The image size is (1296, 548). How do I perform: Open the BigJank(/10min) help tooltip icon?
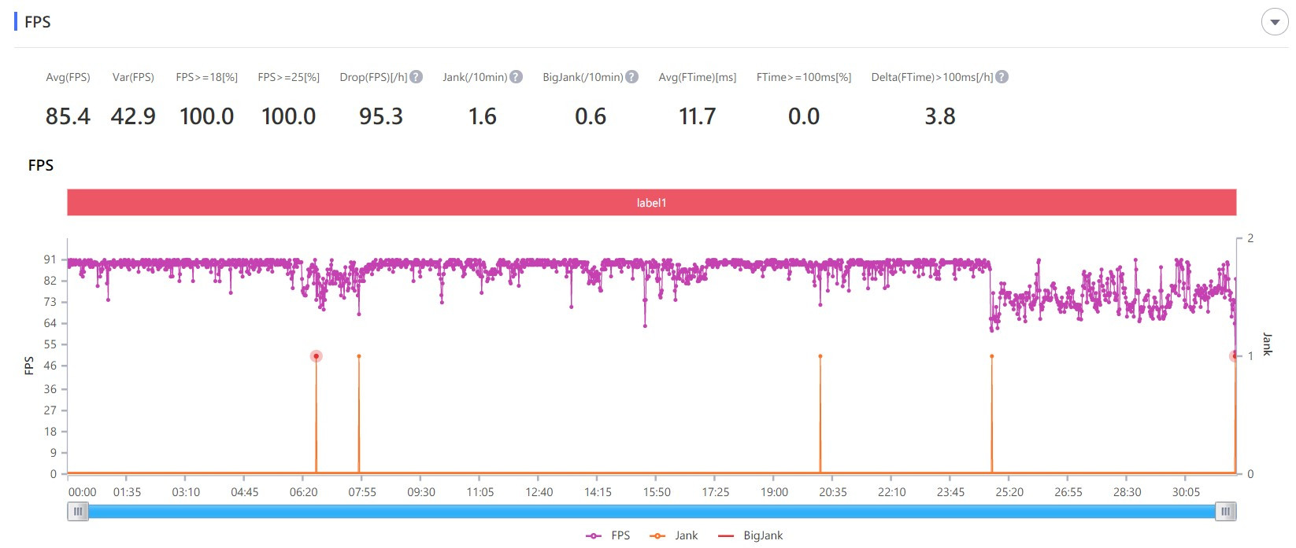(x=631, y=77)
